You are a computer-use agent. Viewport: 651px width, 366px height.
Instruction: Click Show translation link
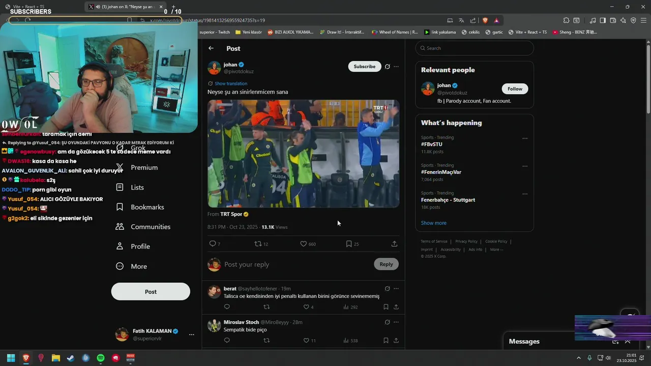(x=231, y=83)
